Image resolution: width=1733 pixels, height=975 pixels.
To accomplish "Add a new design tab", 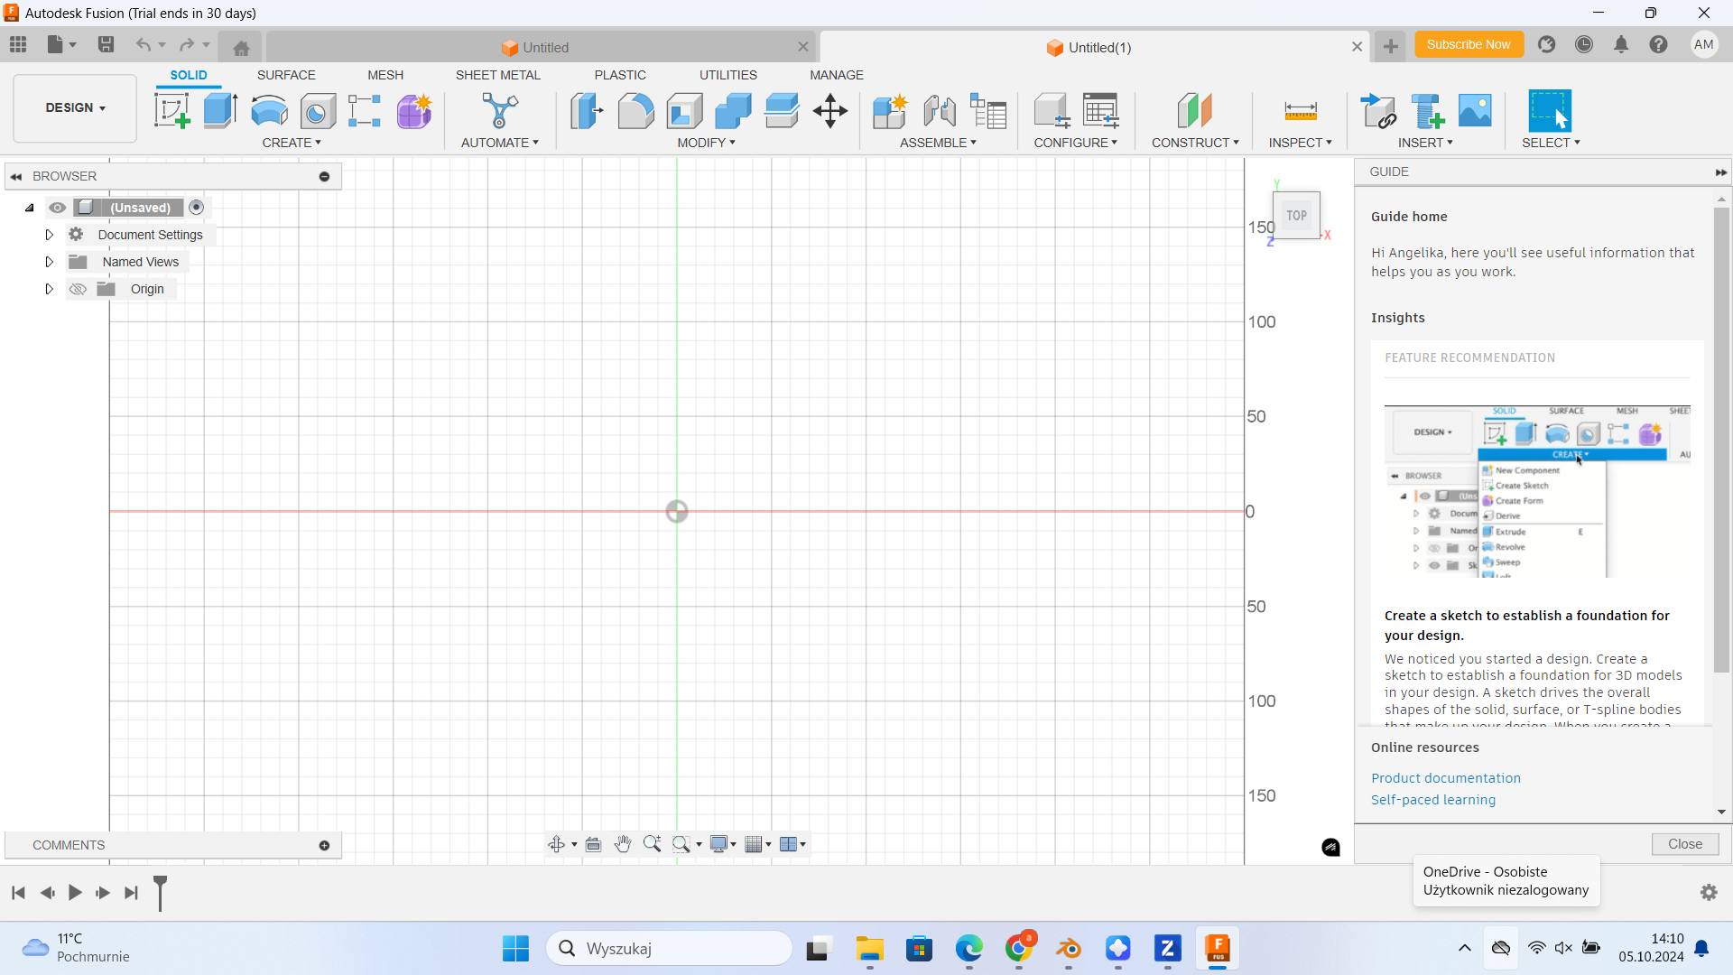I will [x=1391, y=47].
